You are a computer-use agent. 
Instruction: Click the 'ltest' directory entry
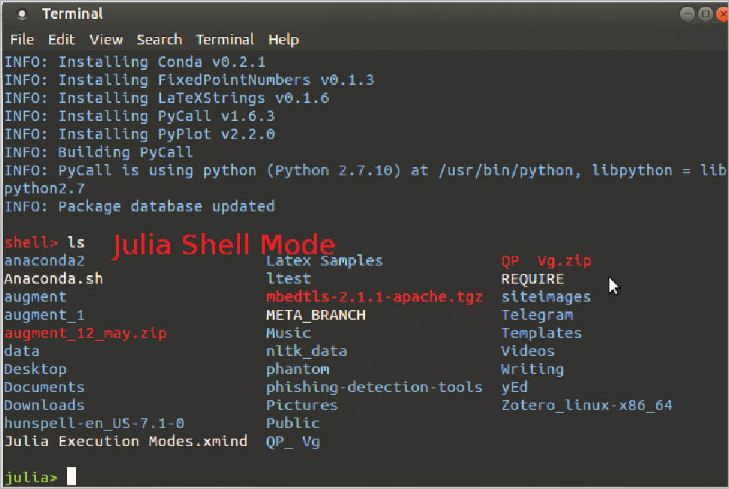(288, 278)
